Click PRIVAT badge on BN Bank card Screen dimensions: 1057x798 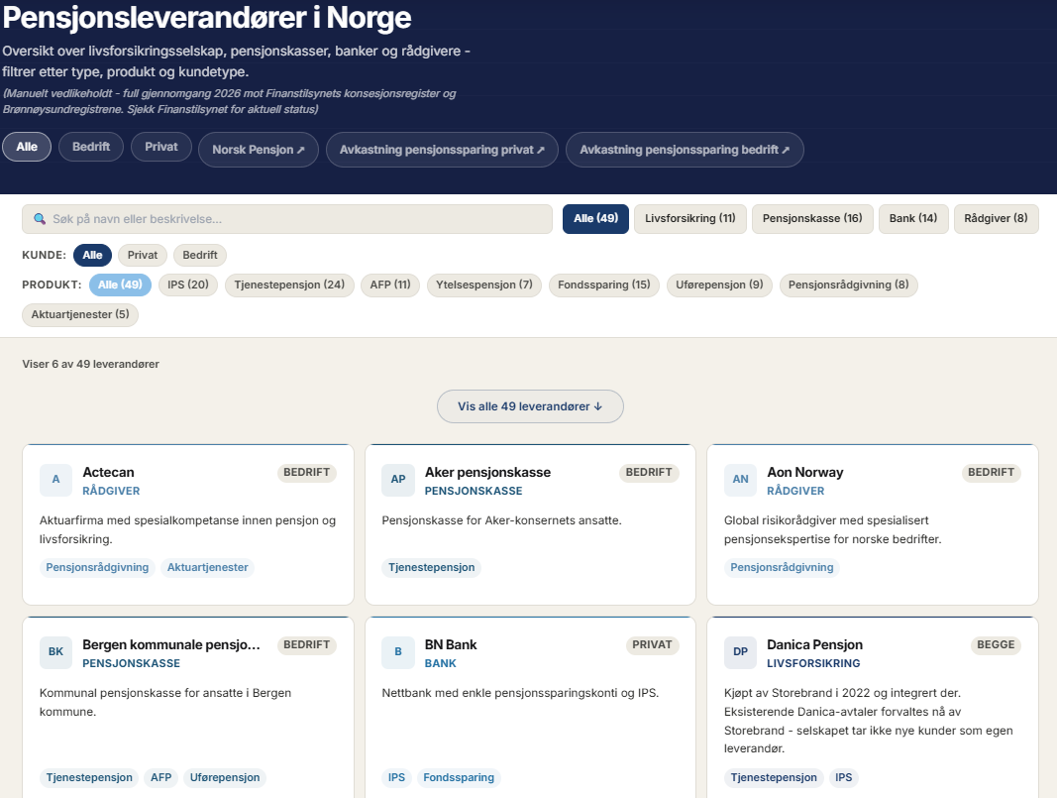(x=652, y=645)
